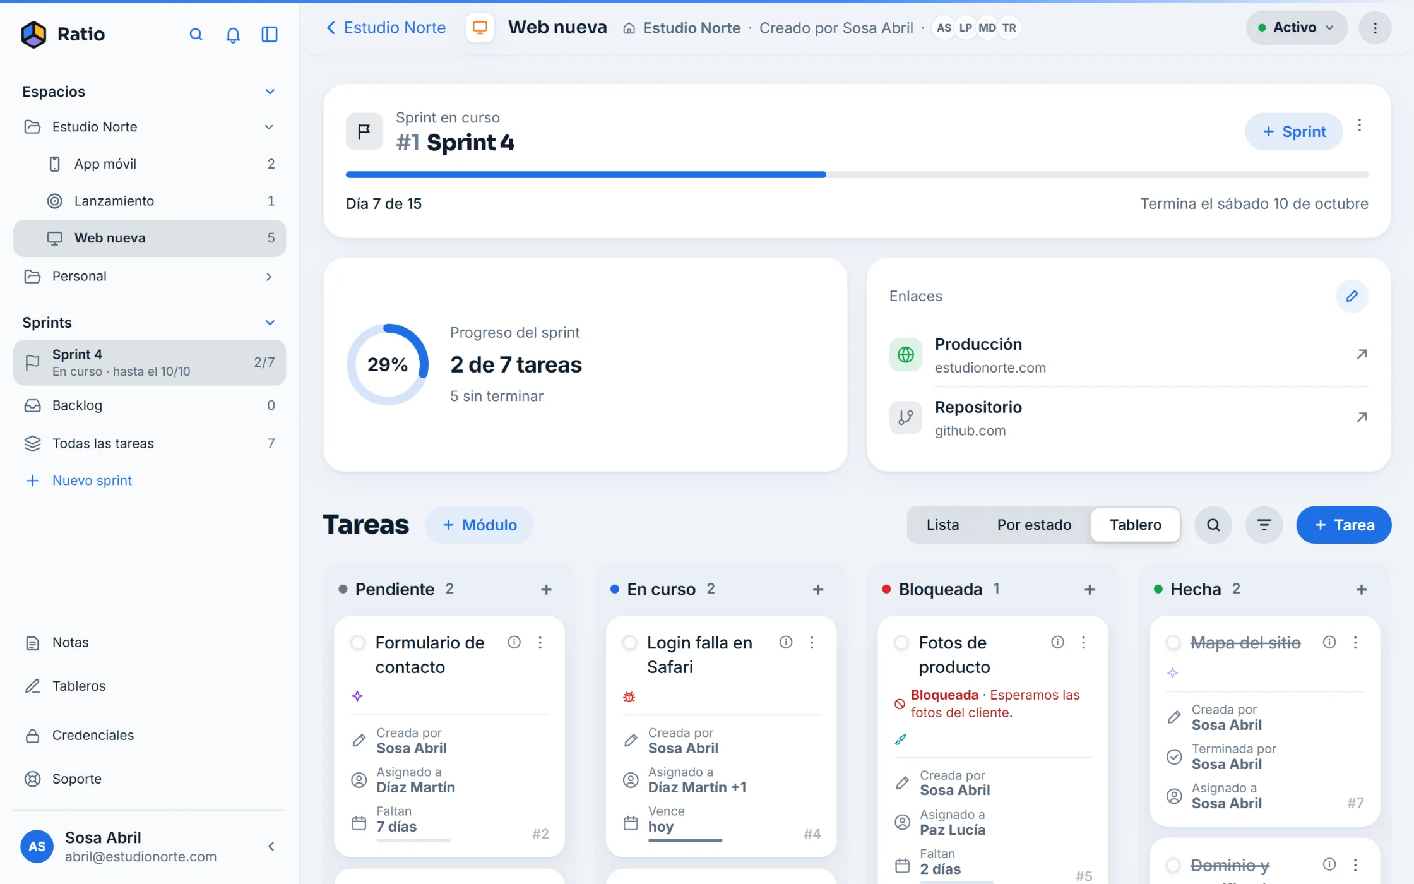Image resolution: width=1414 pixels, height=884 pixels.
Task: Edit the Enlaces links with pencil icon
Action: tap(1352, 296)
